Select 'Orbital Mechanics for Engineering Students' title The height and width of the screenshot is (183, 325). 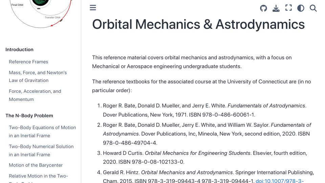pyautogui.click(x=197, y=153)
